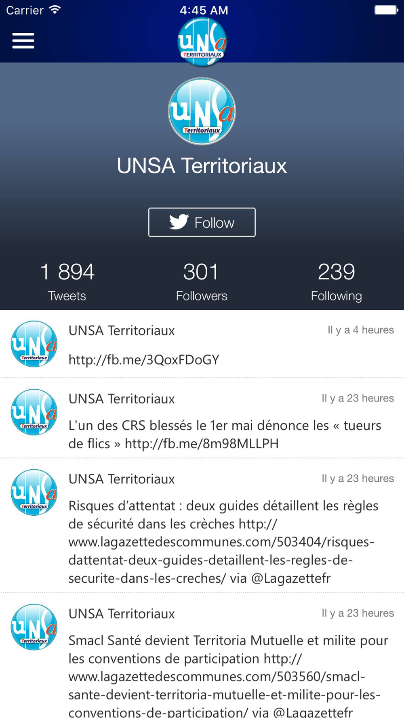This screenshot has width=404, height=718.
Task: Tap the UNSA Territoriaux header logo
Action: 202,42
